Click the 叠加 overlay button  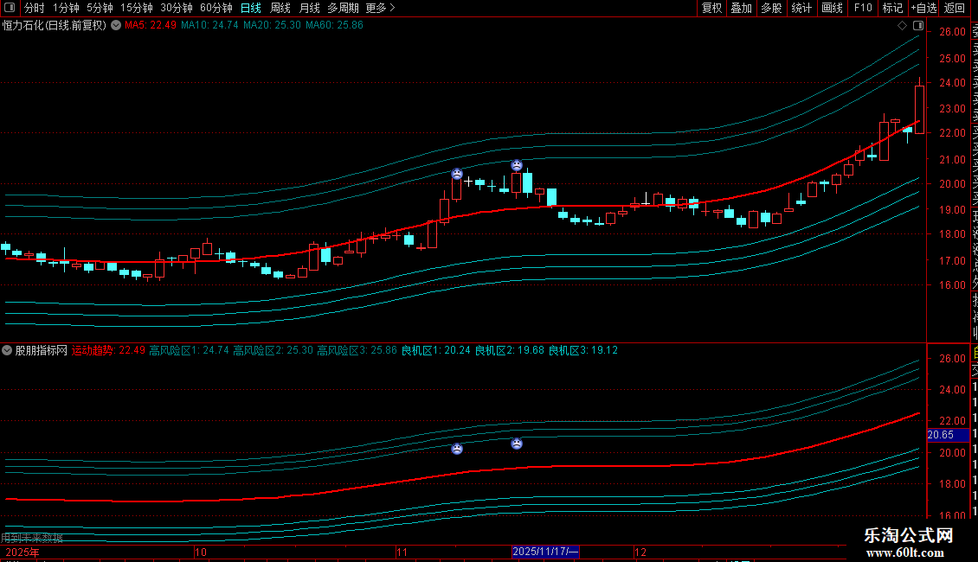[742, 8]
